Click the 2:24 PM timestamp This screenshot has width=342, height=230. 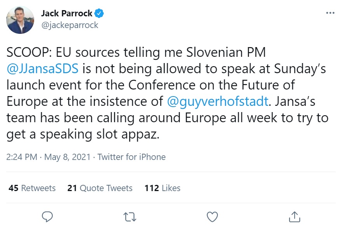coord(22,157)
